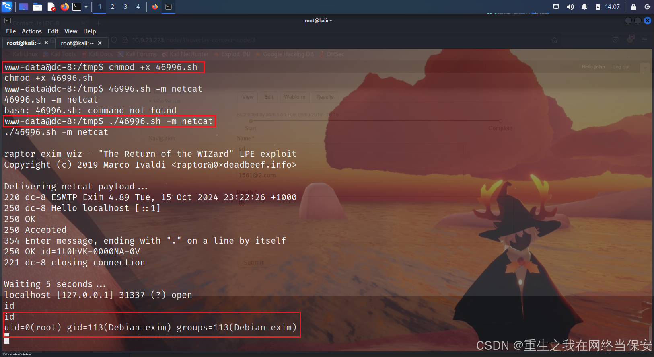Click '250 OK id=1t0hVK-0000NA-0V' line
654x357 pixels.
pos(72,251)
